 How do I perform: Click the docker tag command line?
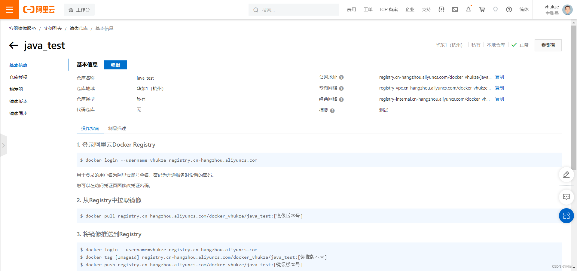[203, 257]
